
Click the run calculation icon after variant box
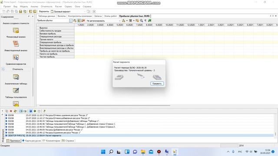pos(94,12)
